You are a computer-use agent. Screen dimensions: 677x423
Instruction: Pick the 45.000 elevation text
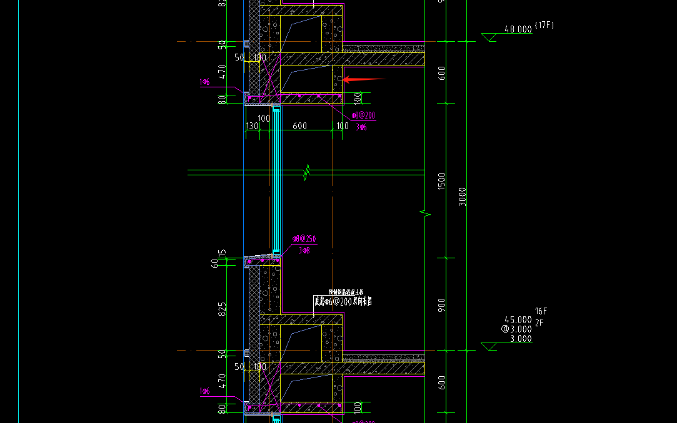pyautogui.click(x=518, y=319)
